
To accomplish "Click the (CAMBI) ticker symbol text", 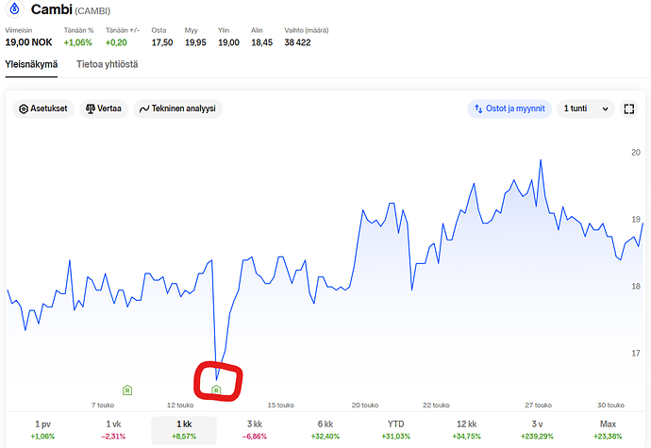I will click(x=92, y=10).
